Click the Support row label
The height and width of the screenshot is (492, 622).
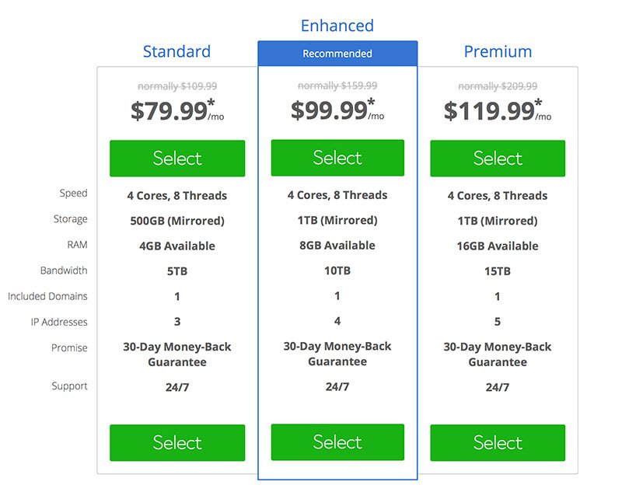click(69, 386)
